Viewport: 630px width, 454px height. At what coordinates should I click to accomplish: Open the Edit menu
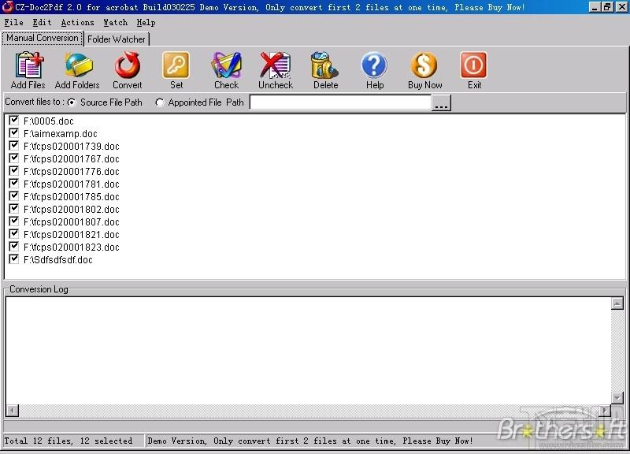43,23
